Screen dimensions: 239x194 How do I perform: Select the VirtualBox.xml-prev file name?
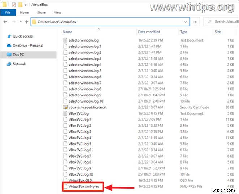84,186
